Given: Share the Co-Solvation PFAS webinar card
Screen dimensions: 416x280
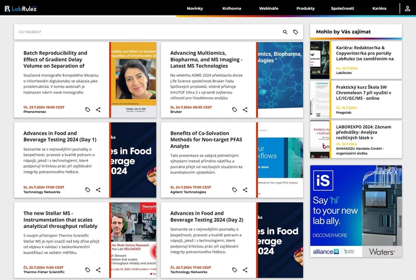Looking at the screenshot, I should (x=245, y=190).
